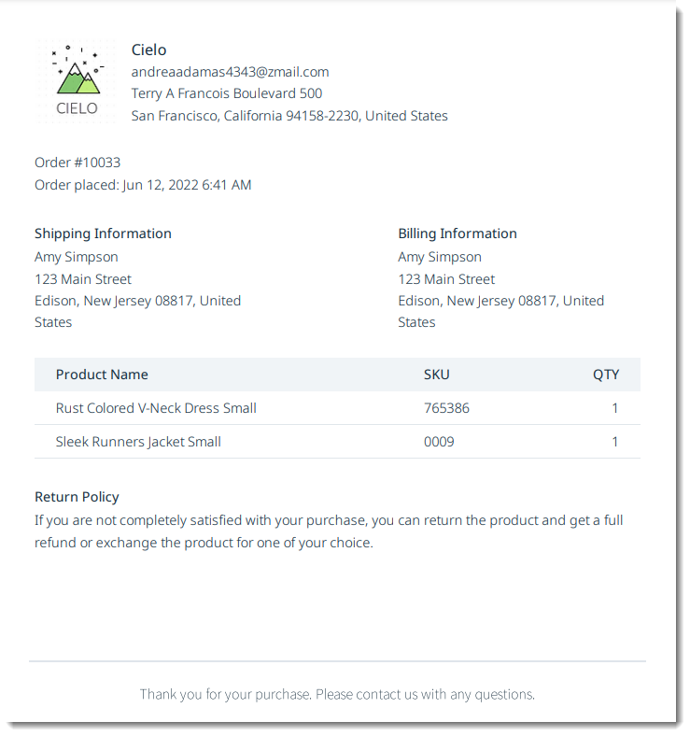Select the Sleek Runners Jacket Small row
The height and width of the screenshot is (736, 690).
click(x=337, y=442)
